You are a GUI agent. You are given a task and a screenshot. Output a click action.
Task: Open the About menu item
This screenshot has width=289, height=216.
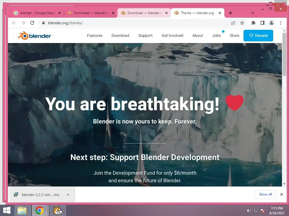198,35
